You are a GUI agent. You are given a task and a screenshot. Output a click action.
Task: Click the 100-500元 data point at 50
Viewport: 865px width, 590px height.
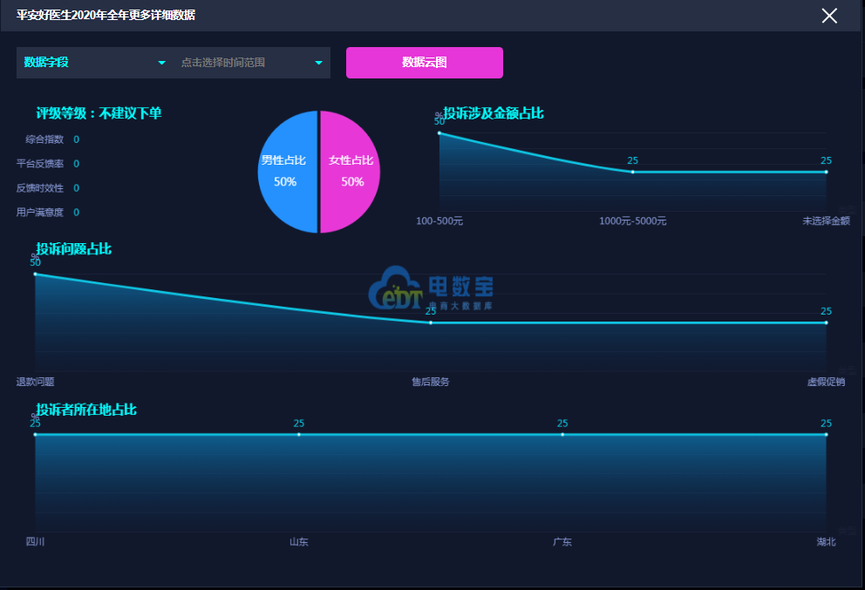[439, 132]
